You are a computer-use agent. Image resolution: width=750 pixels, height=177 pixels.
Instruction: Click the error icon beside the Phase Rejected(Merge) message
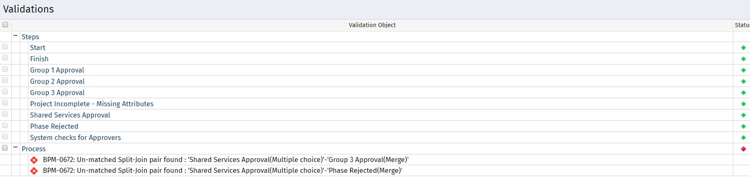point(34,171)
